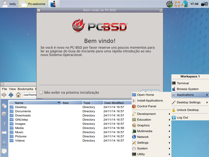The height and width of the screenshot is (157, 209).
Task: Check 'Não exibir na próxima inicialização' box
Action: pos(41,92)
